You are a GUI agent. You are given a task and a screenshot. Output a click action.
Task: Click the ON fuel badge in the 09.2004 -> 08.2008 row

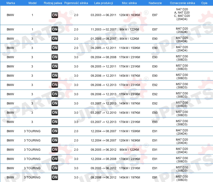tap(55, 57)
